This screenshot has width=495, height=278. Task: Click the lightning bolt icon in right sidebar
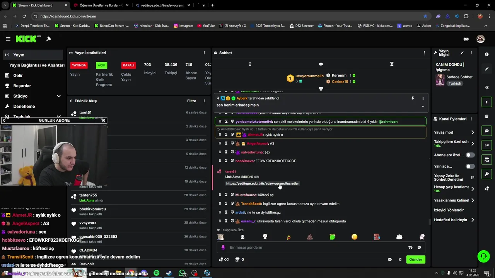pyautogui.click(x=486, y=102)
